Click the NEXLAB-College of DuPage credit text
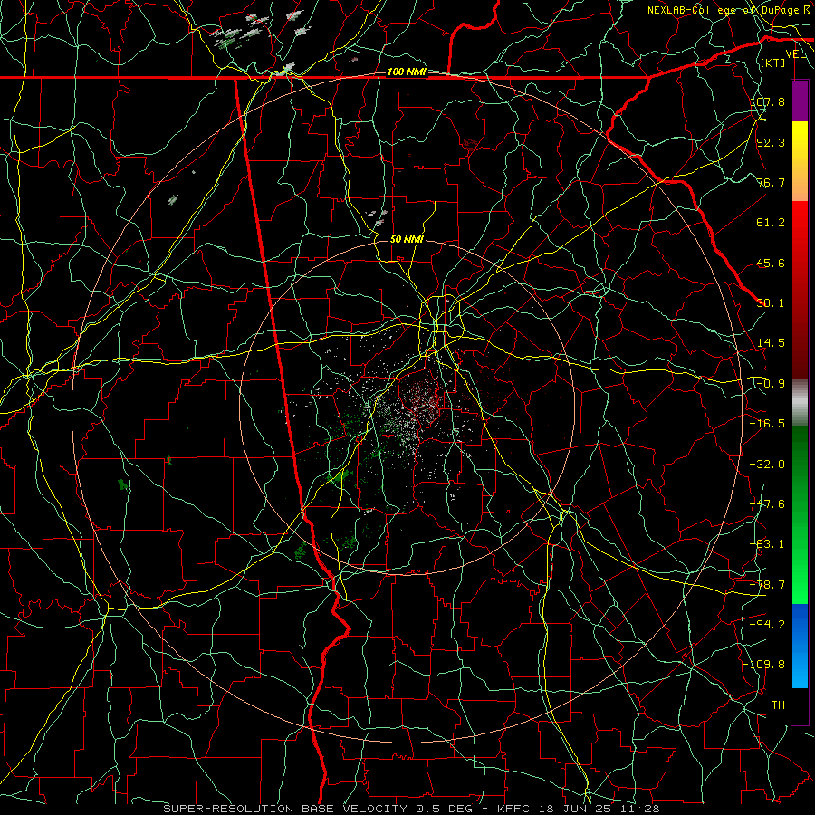Viewport: 815px width, 815px height. click(729, 10)
